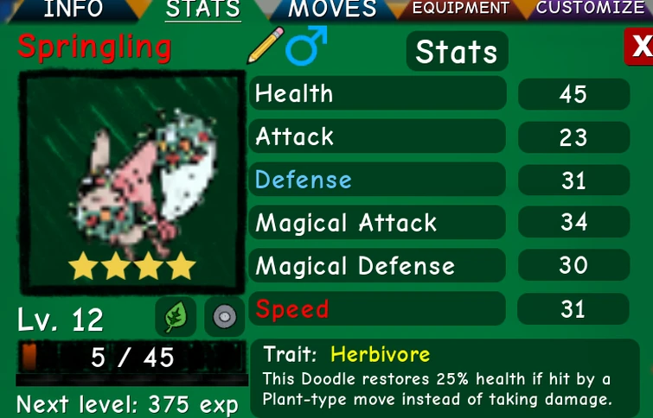Click the fourth gold star rating
Viewport: 653px width, 418px height.
coord(181,265)
